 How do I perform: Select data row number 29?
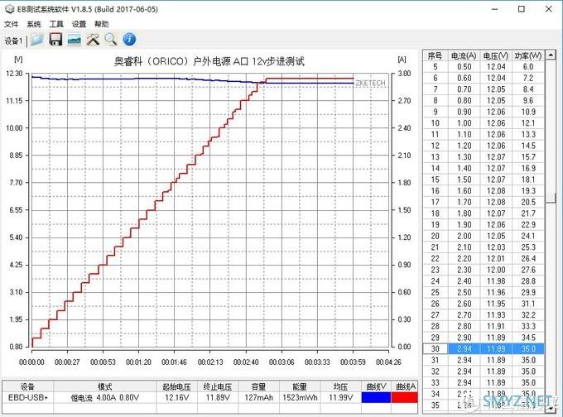pyautogui.click(x=484, y=338)
